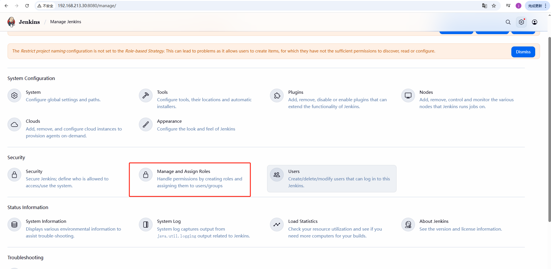Click the Jenkins butler logo in header
The image size is (551, 269).
(11, 22)
